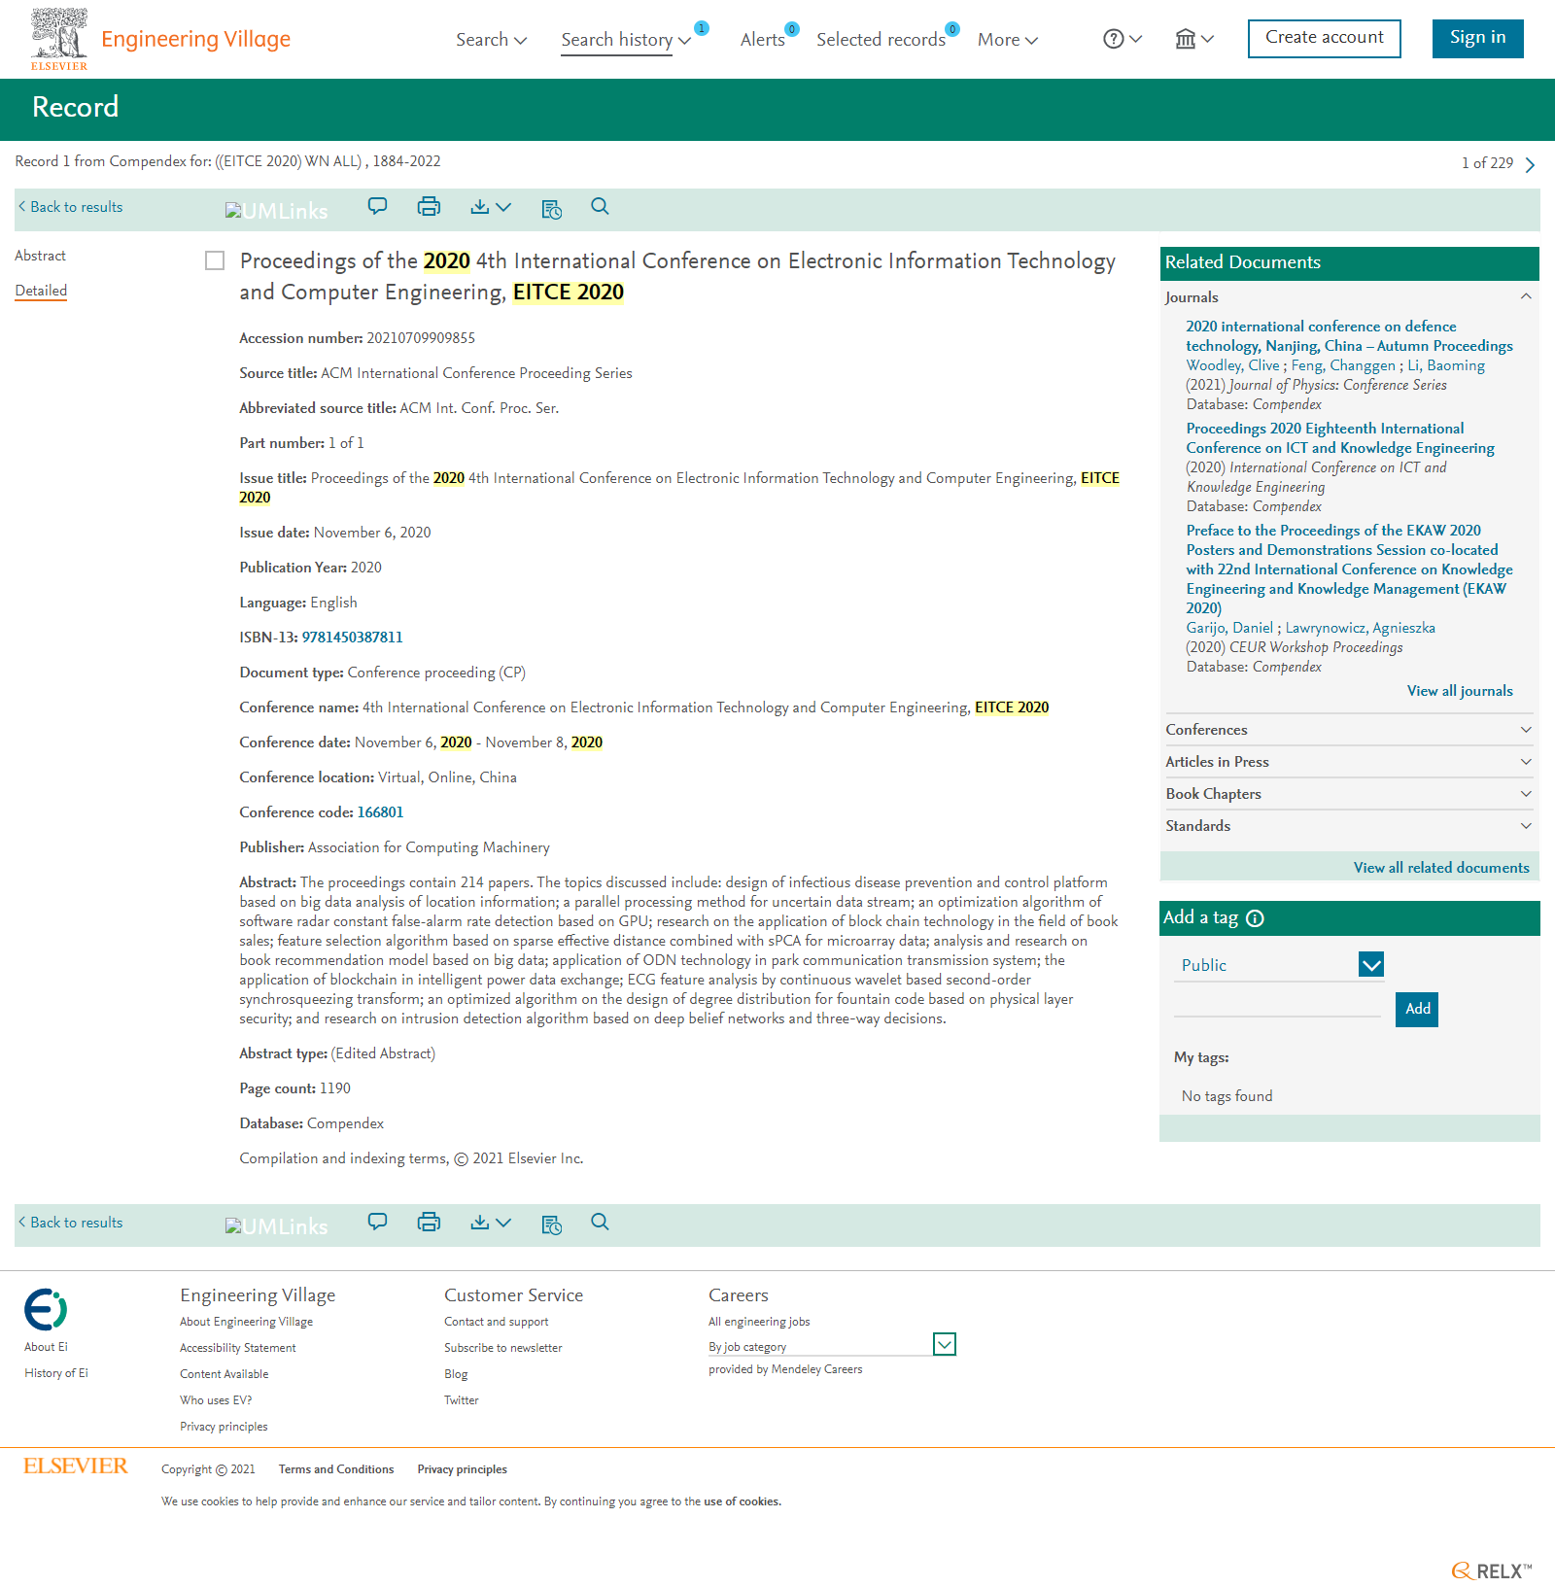Image resolution: width=1555 pixels, height=1587 pixels.
Task: Open Subscribe to newsletter footer link
Action: 503,1348
